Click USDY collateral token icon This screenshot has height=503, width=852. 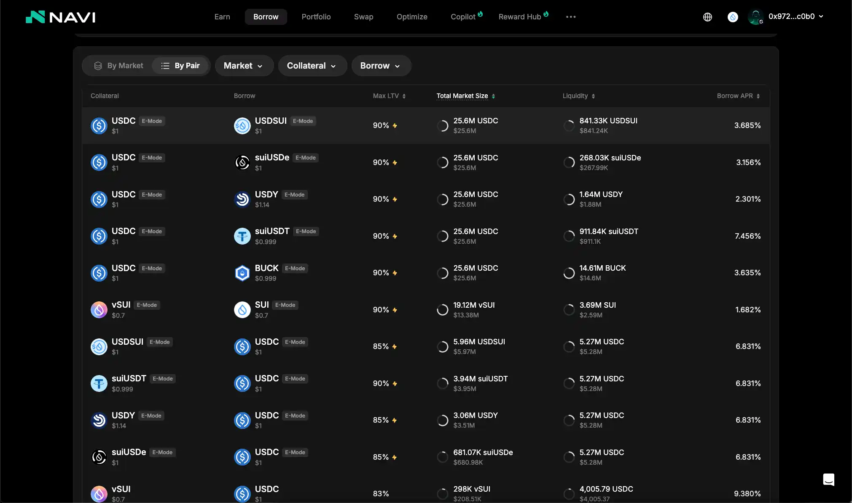click(x=99, y=420)
